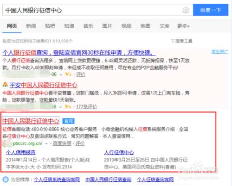Image resolution: width=232 pixels, height=186 pixels.
Task: Click the camera image search icon
Action: tap(186, 10)
